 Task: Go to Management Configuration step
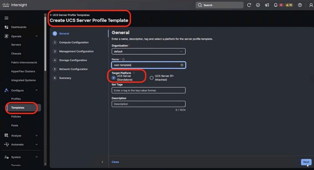[x=73, y=51]
